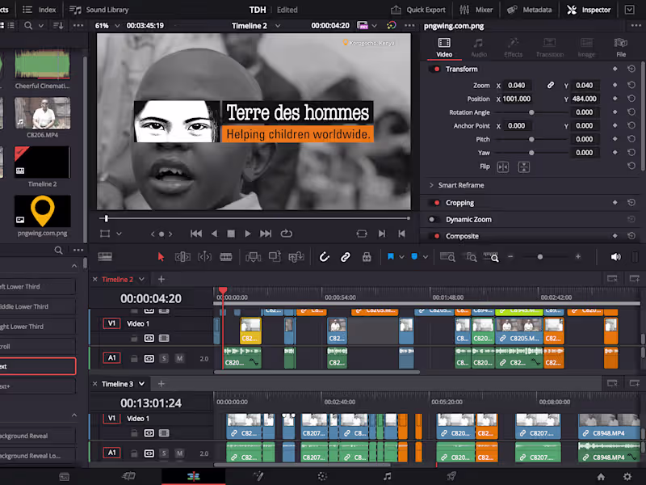
Task: Add a keyframe for Zoom
Action: point(615,85)
